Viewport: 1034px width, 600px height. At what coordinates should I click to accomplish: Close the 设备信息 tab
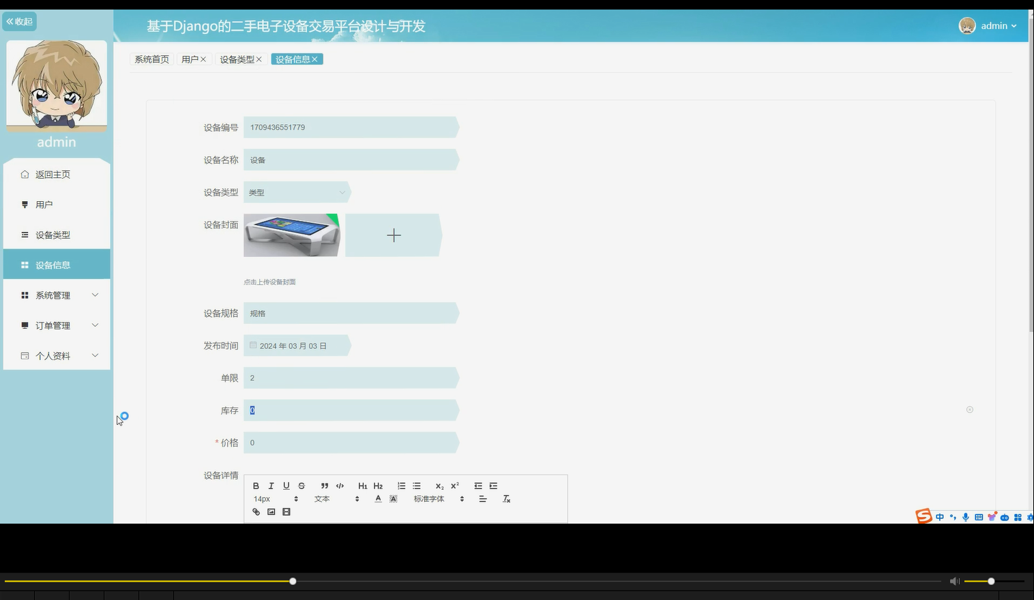point(315,59)
